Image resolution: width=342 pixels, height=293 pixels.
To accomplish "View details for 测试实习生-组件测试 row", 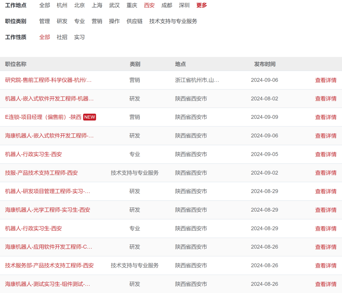I will 326,284.
